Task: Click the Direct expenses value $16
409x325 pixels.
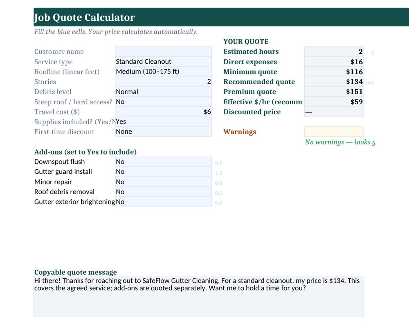Action: (x=334, y=61)
